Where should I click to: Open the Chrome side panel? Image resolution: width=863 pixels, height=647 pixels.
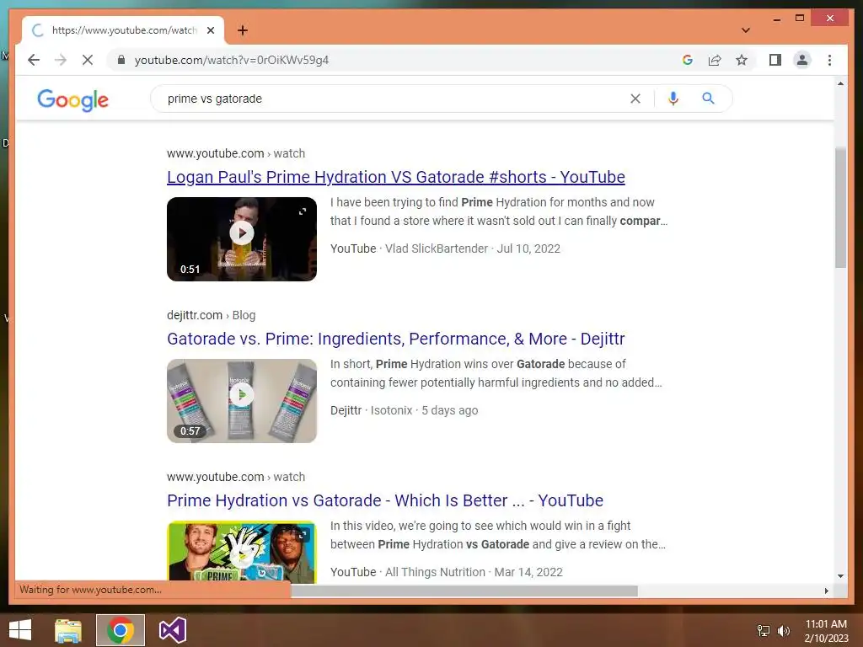(775, 60)
